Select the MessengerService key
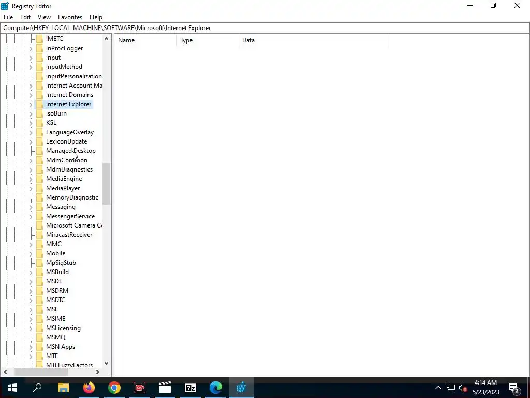530x398 pixels. pyautogui.click(x=70, y=216)
